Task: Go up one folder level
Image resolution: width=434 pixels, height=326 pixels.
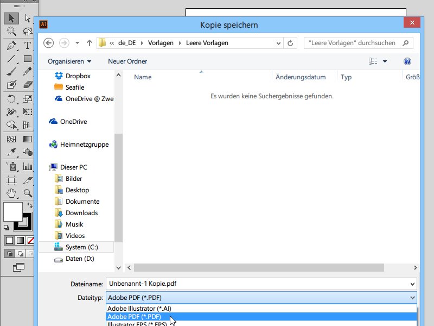Action: coord(89,43)
